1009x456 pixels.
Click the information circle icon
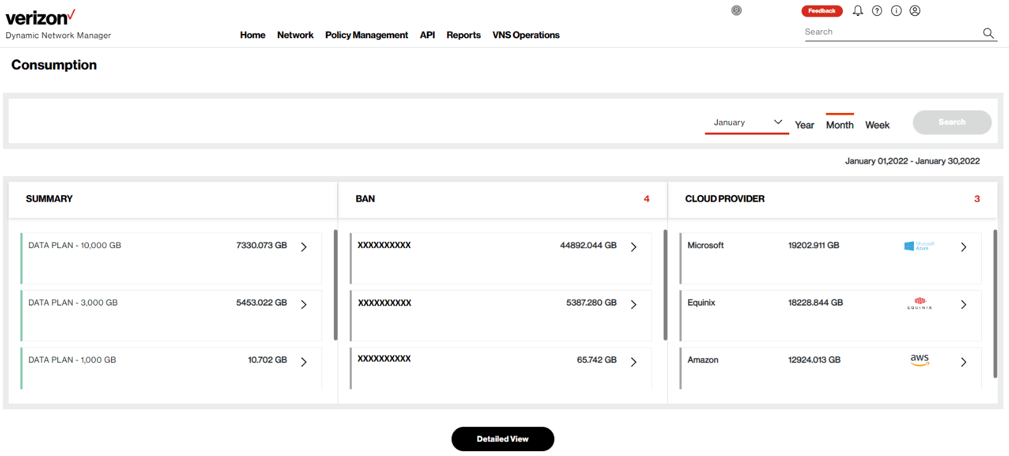pyautogui.click(x=896, y=10)
